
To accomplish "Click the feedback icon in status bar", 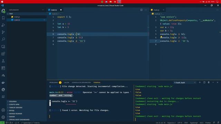I will [214, 123].
